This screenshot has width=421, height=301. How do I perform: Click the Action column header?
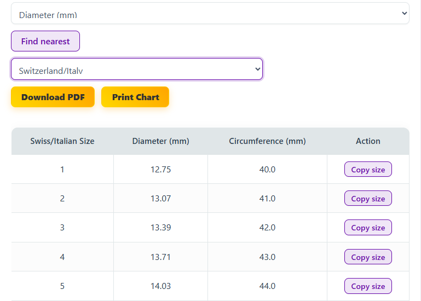click(368, 141)
